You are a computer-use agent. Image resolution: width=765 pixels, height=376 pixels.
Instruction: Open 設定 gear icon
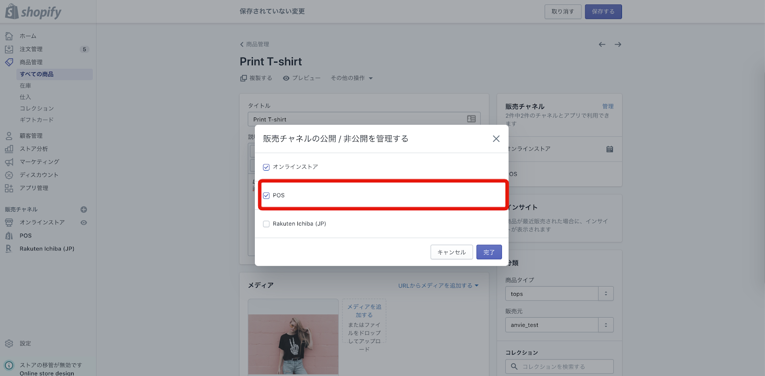point(9,344)
